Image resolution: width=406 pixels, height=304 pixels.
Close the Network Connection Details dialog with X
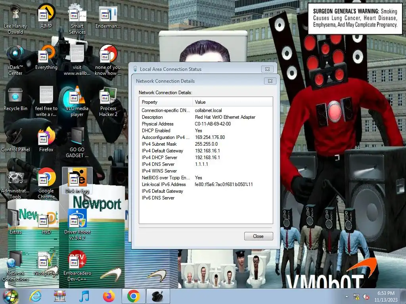click(x=270, y=81)
